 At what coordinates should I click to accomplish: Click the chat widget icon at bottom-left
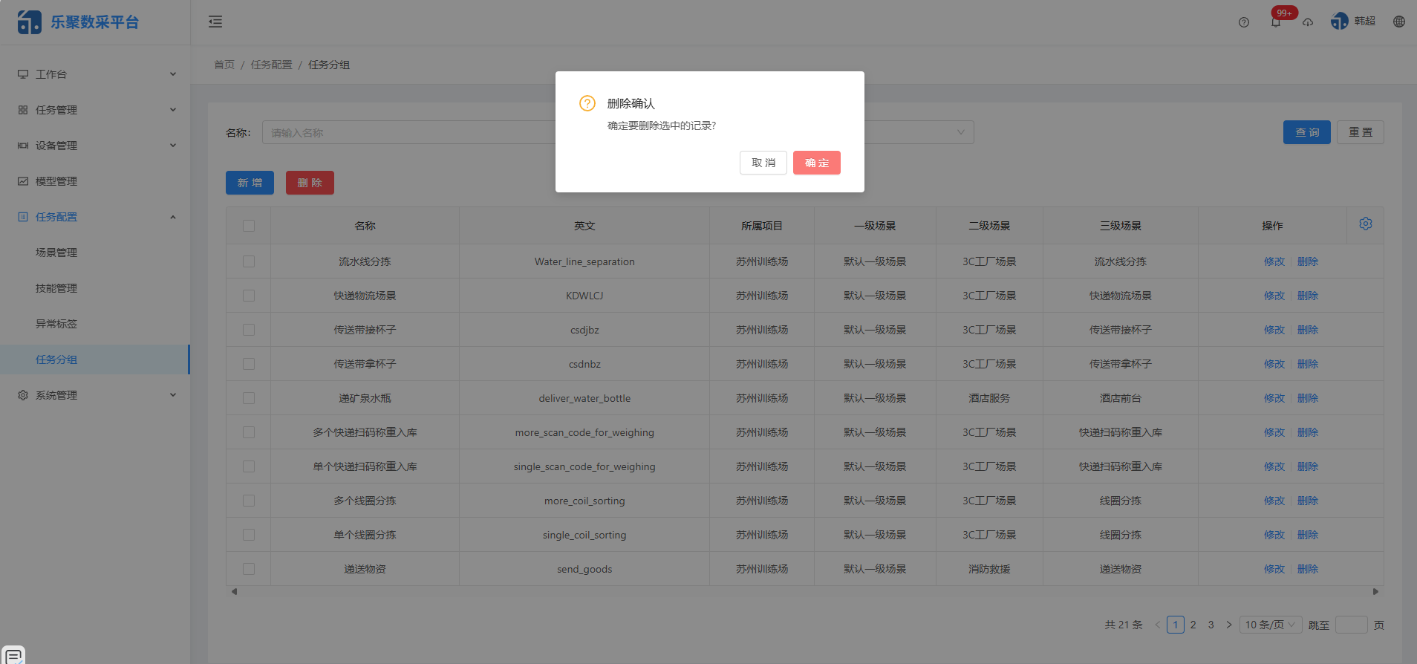13,656
